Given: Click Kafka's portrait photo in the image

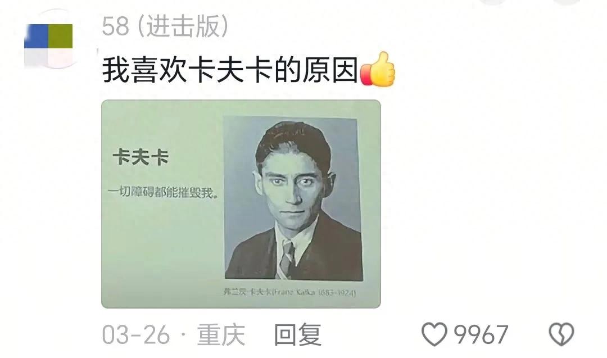Looking at the screenshot, I should click(x=293, y=198).
